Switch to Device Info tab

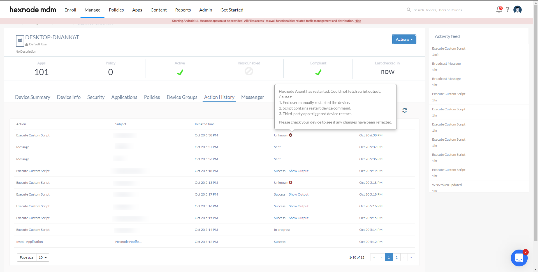click(69, 97)
